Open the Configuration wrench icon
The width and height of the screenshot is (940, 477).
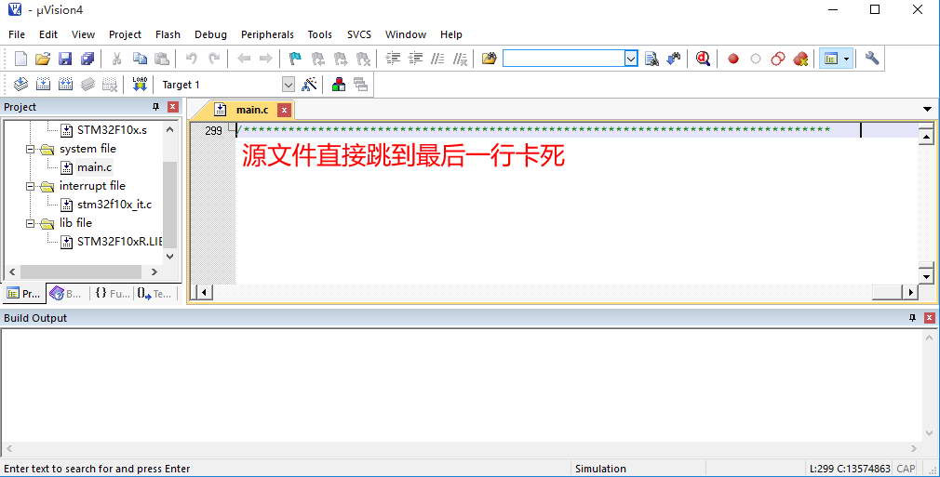tap(872, 59)
